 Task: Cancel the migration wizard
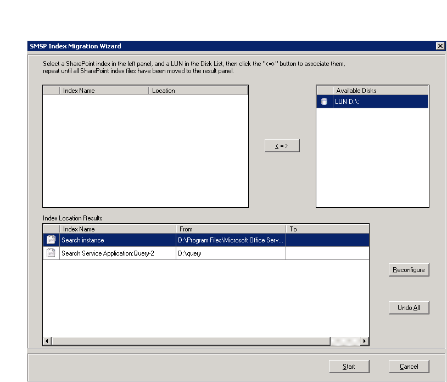(409, 367)
